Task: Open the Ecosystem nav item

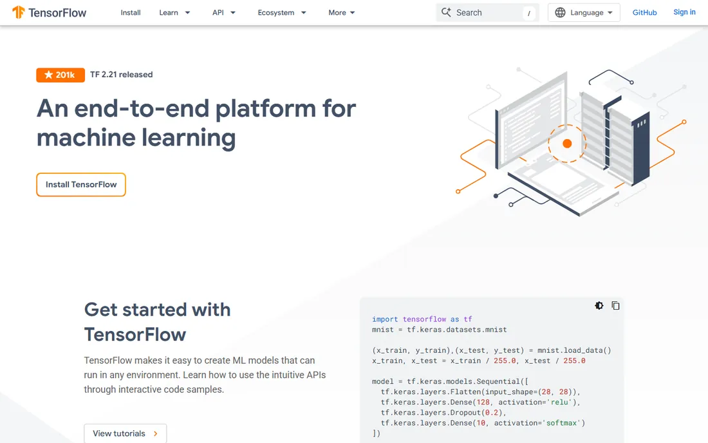Action: pyautogui.click(x=276, y=13)
